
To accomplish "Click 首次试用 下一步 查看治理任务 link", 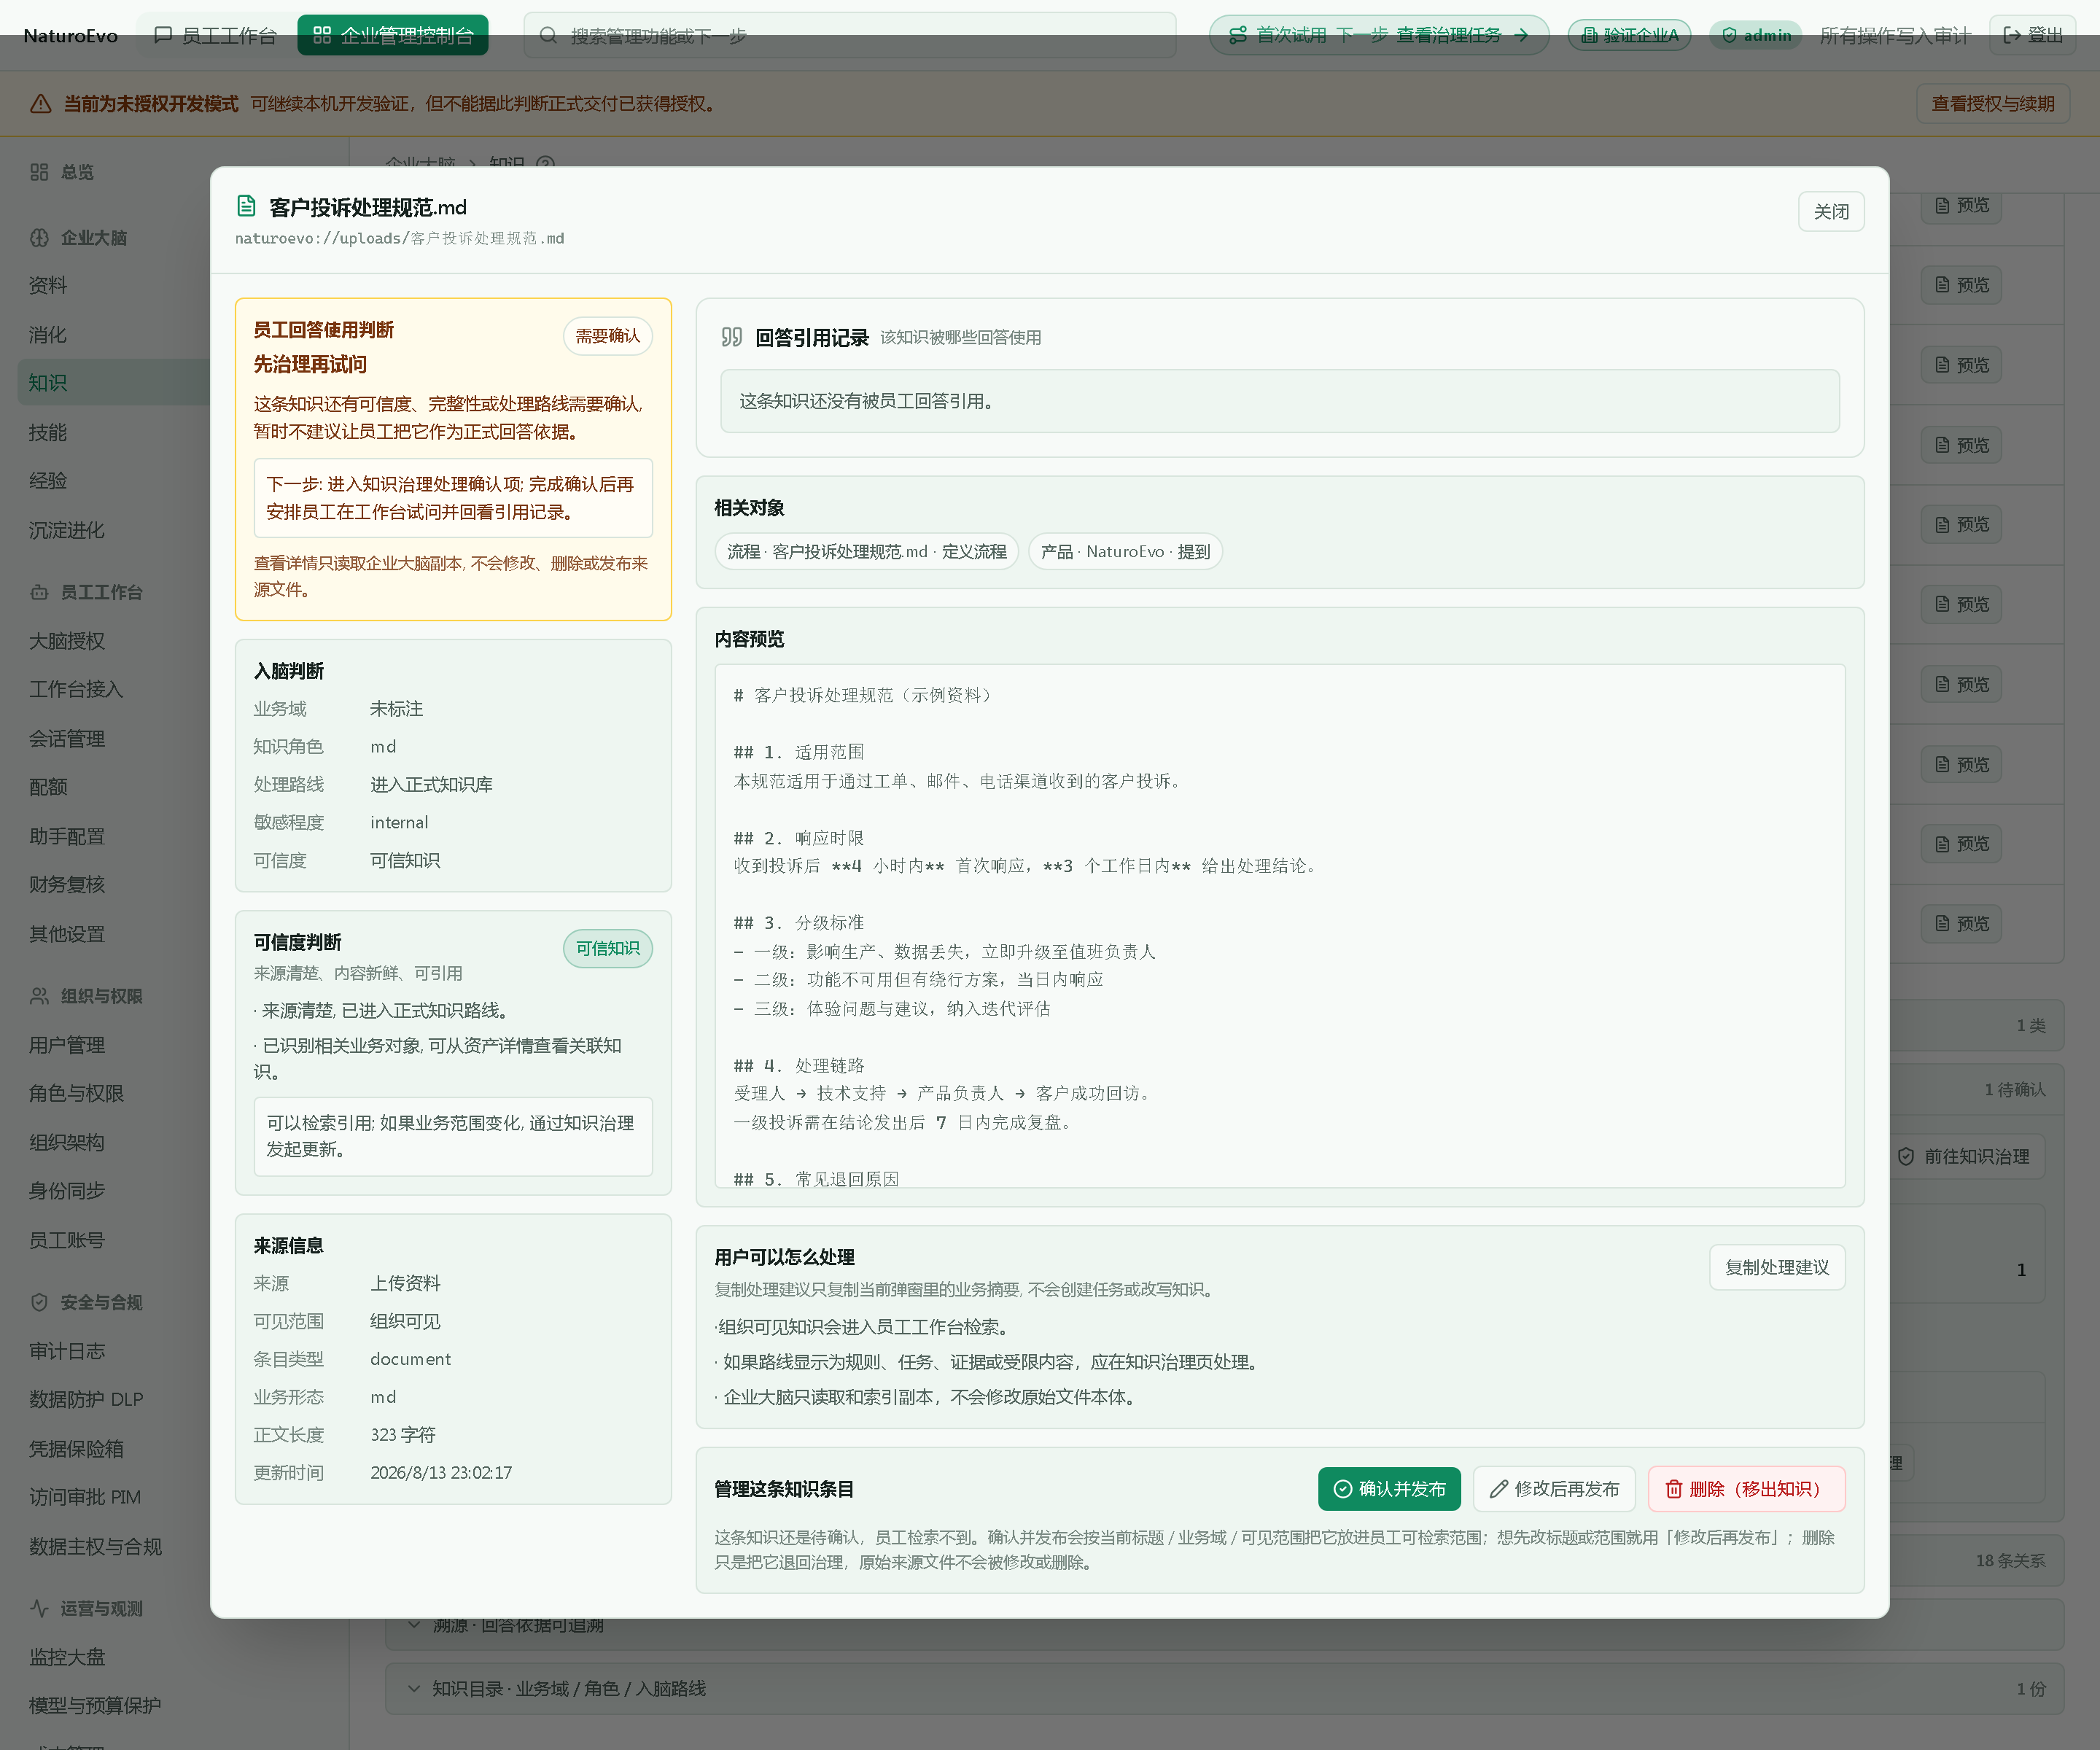I will click(x=1379, y=36).
